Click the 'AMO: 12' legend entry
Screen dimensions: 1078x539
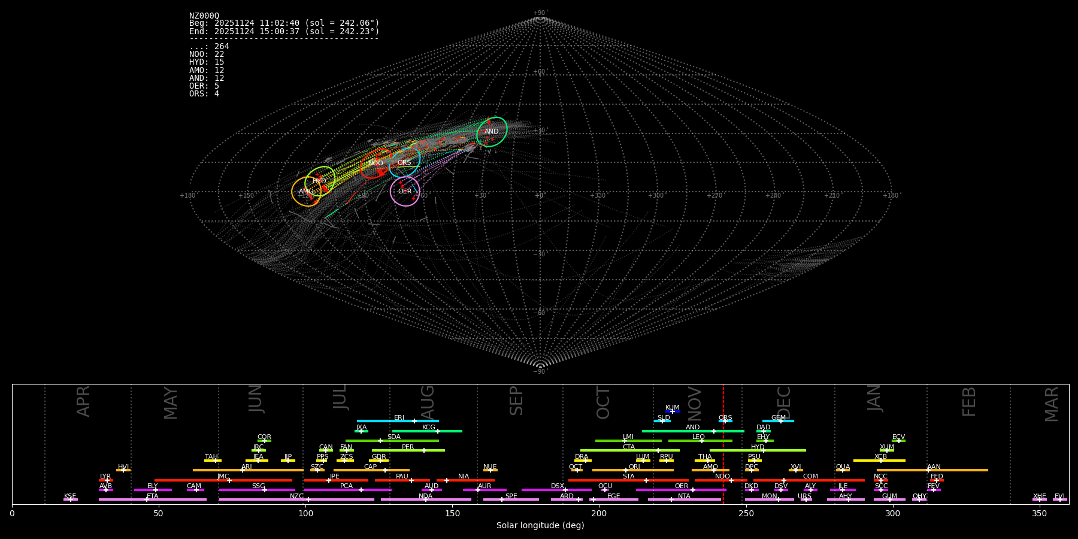pyautogui.click(x=207, y=70)
